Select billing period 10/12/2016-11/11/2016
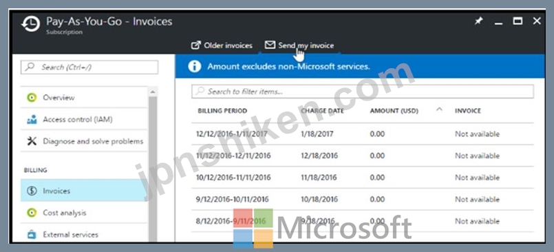Image resolution: width=554 pixels, height=252 pixels. [233, 178]
